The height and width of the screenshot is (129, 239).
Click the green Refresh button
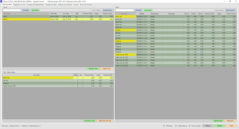point(219,126)
